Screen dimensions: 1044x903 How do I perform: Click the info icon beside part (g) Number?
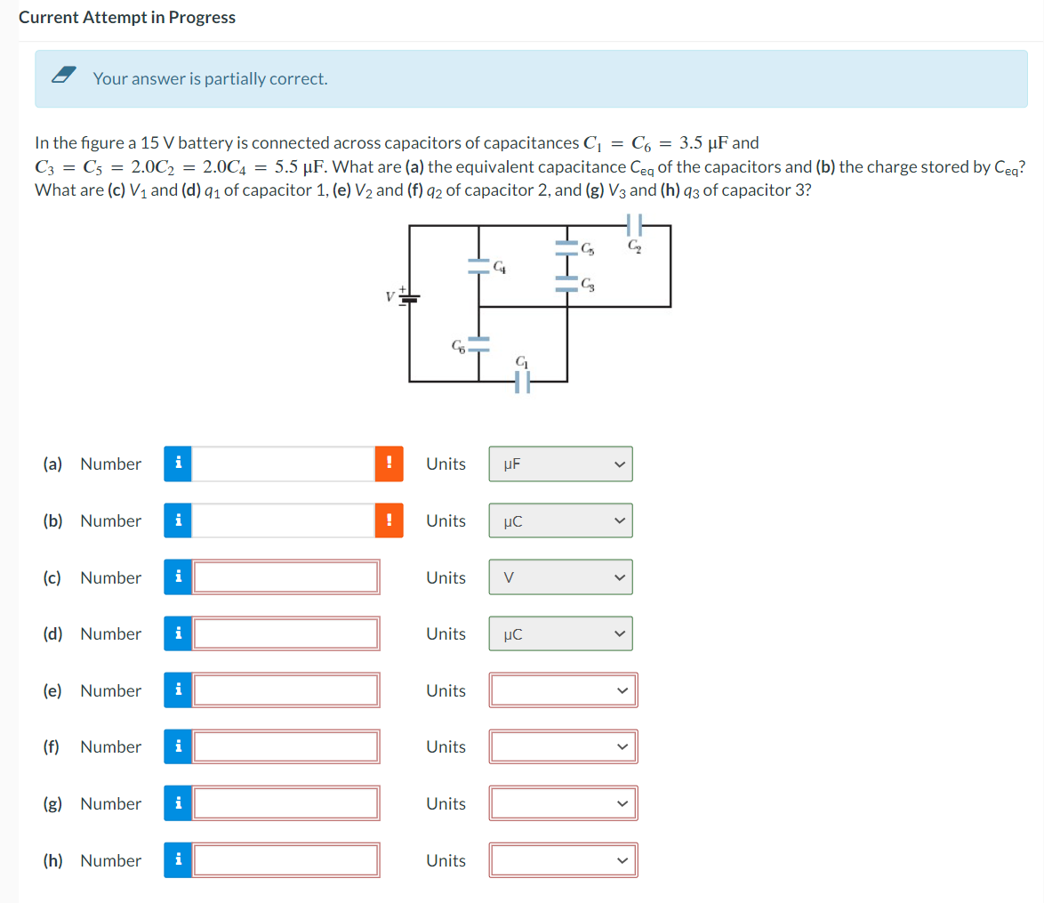177,803
